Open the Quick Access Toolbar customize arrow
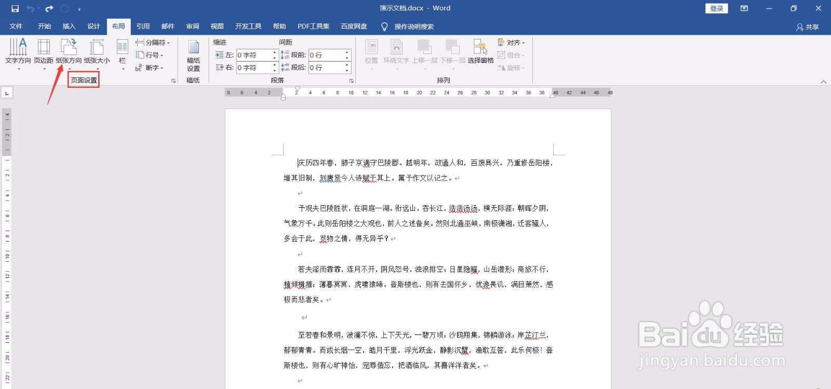The width and height of the screenshot is (831, 389). [x=79, y=9]
